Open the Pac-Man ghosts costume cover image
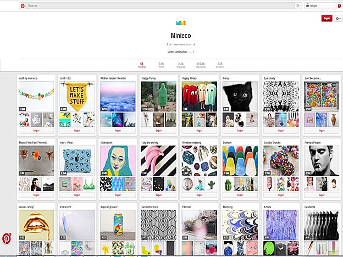343x257 pixels. pyautogui.click(x=200, y=97)
